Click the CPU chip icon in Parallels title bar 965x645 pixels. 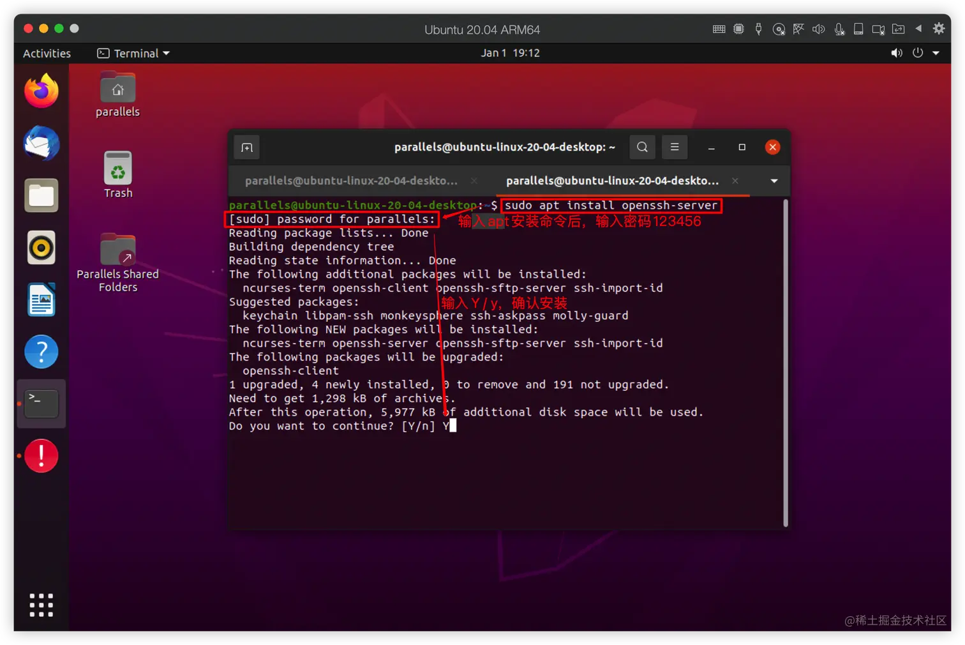738,29
